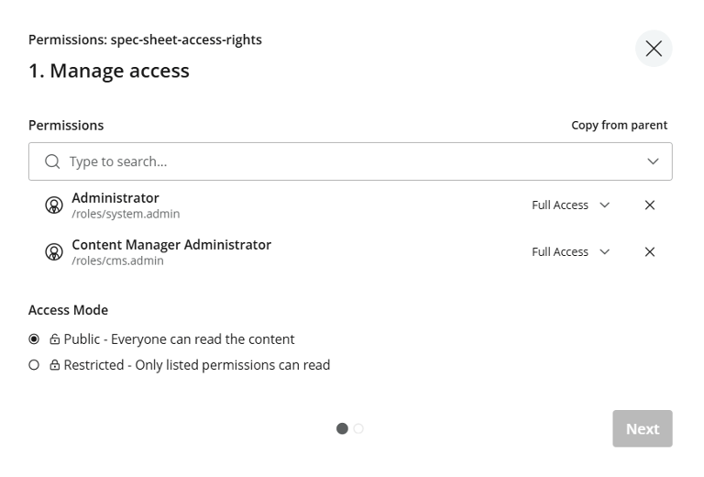Click the unlocked padlock icon beside Public

coord(54,338)
